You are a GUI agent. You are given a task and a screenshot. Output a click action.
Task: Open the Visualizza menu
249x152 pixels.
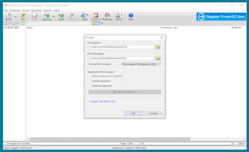(x=15, y=10)
